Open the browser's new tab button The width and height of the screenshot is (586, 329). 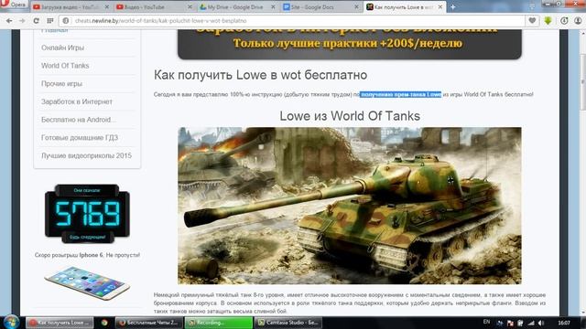click(x=452, y=7)
